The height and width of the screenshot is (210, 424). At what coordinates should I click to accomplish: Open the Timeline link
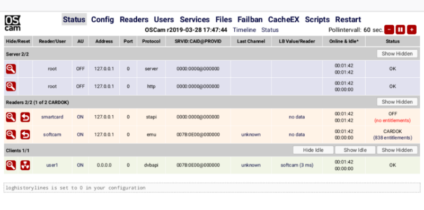click(x=244, y=30)
